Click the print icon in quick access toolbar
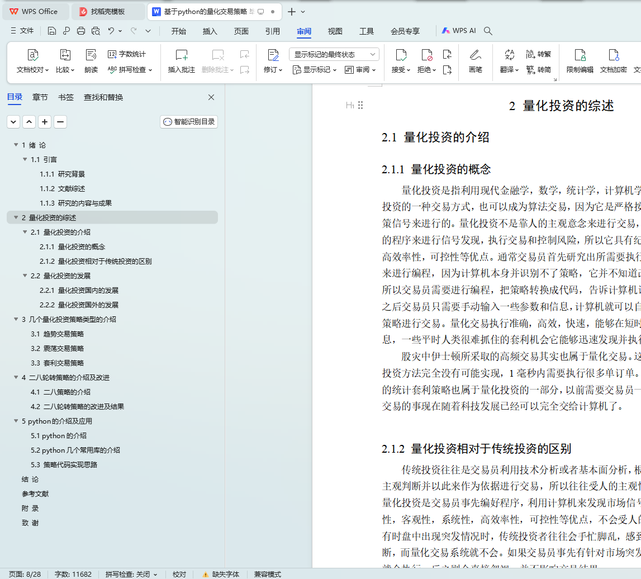 81,31
